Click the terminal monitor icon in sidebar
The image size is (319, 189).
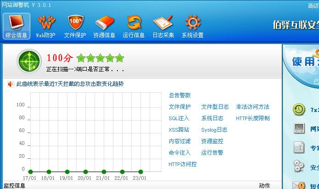click(x=299, y=128)
